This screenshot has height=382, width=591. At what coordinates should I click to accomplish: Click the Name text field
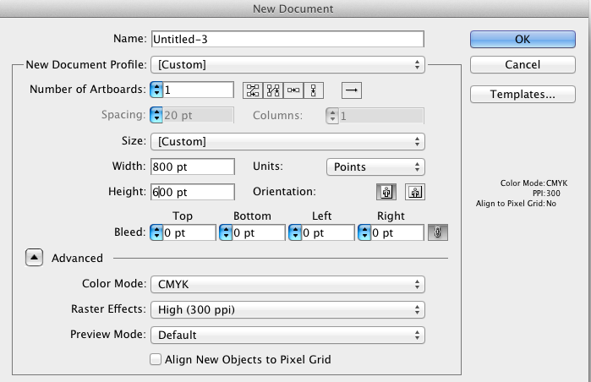pyautogui.click(x=287, y=39)
